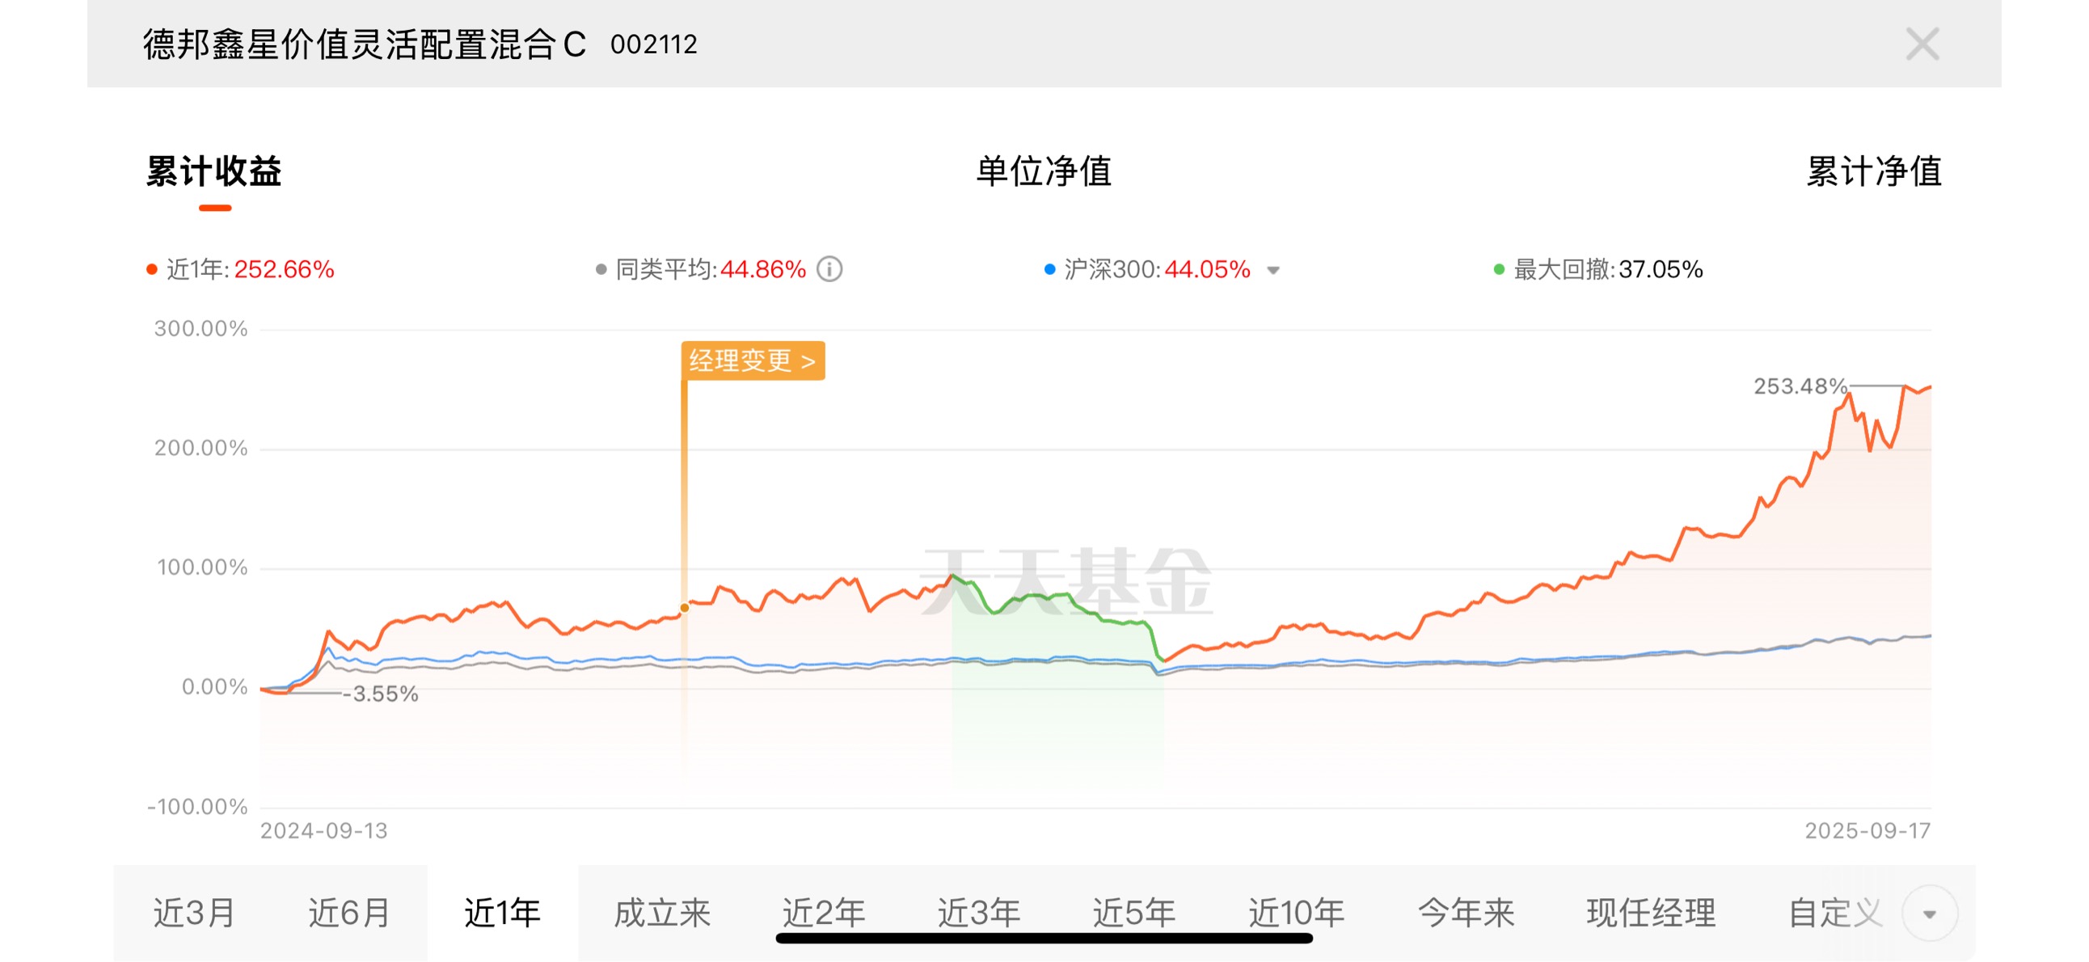Show returns for 现任经理 period
2089x962 pixels.
tap(1651, 913)
